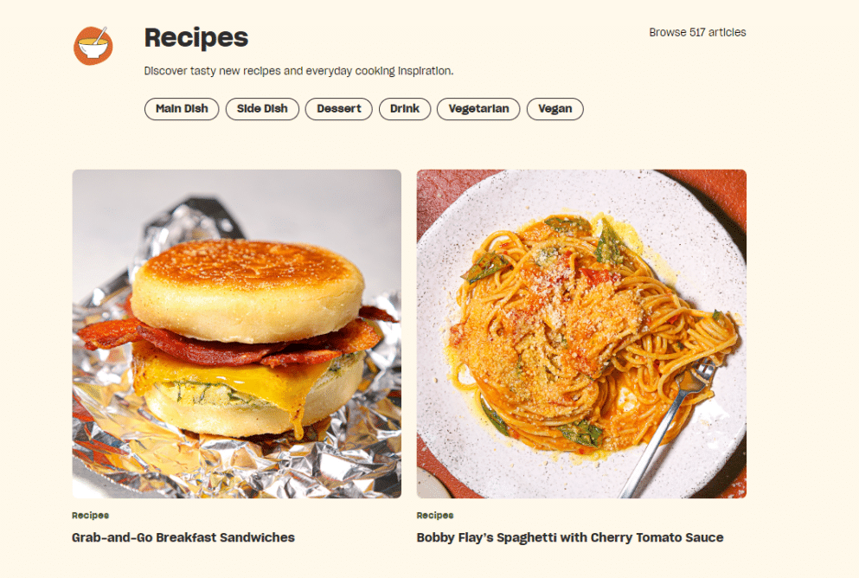859x578 pixels.
Task: Click the 'Discover tasty new recipes' description text
Action: coord(298,71)
